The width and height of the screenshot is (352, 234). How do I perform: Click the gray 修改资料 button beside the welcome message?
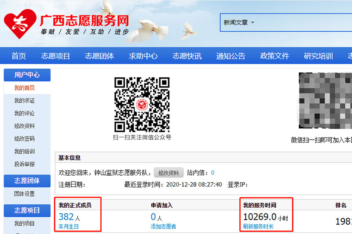[x=169, y=173]
